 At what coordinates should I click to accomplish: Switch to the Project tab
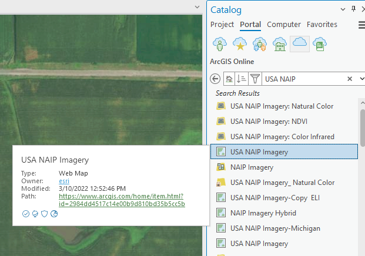[222, 25]
